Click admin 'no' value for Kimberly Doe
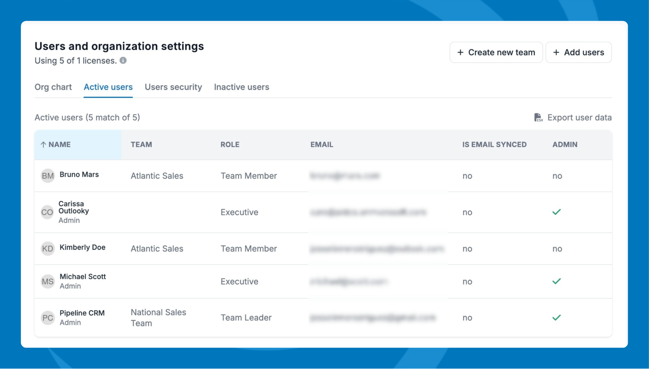Viewport: 649px width, 369px height. point(557,249)
